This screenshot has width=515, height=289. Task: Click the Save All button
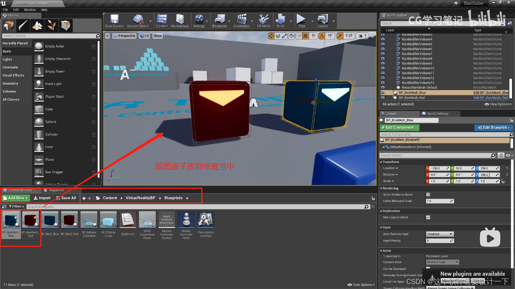[66, 198]
